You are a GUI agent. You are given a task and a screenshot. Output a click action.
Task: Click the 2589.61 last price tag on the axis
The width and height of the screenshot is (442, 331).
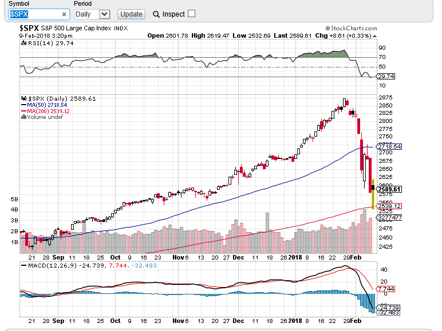[x=389, y=189]
